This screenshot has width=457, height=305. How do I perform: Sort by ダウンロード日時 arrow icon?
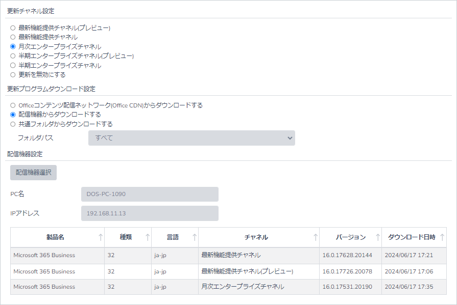442,237
